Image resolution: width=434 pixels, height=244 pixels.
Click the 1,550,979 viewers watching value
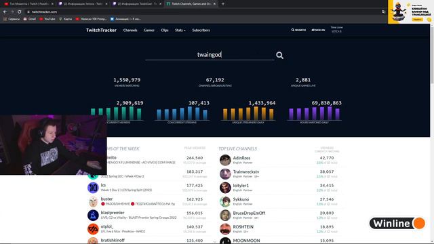[127, 80]
